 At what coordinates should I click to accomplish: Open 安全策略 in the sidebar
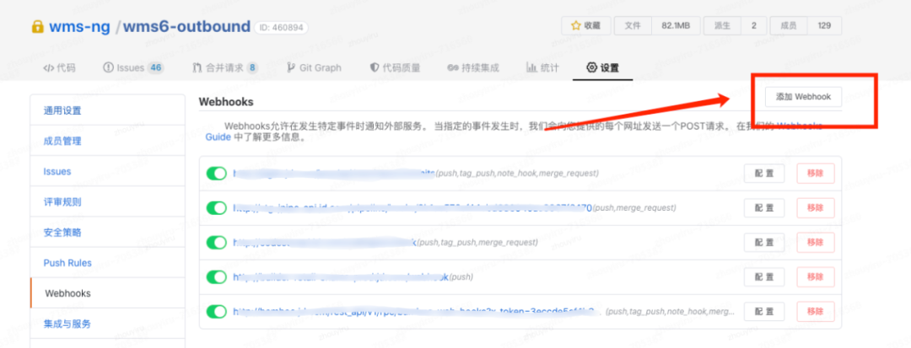tap(107, 233)
